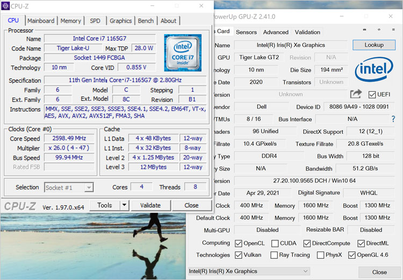Toggle the Vulkan checkbox

click(239, 255)
